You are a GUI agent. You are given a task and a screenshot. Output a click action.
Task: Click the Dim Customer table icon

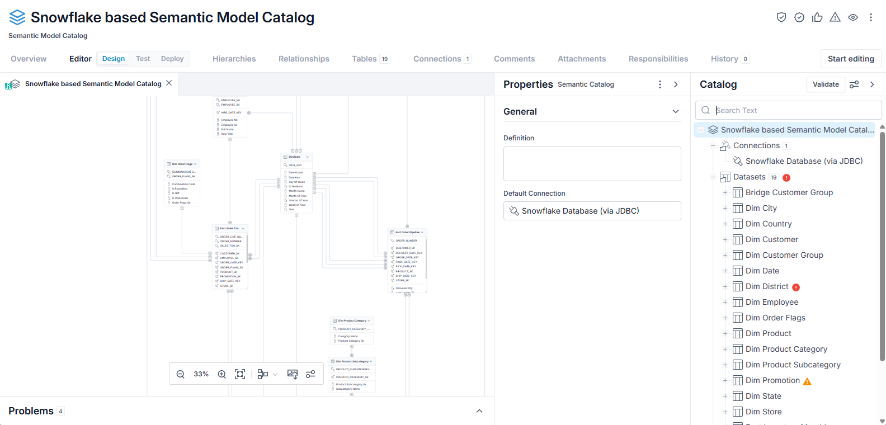[x=738, y=239]
